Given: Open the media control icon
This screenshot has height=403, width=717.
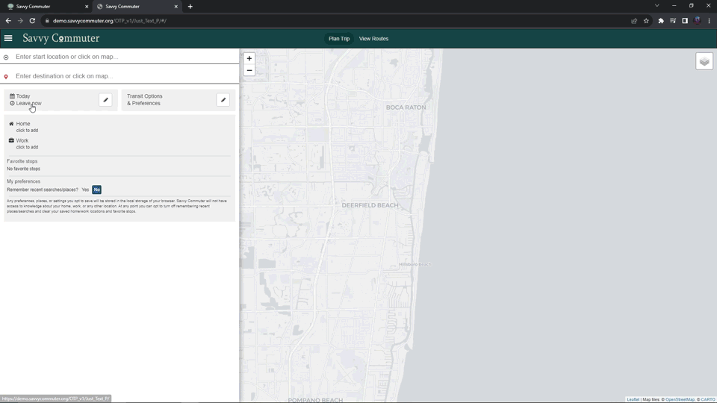Looking at the screenshot, I should (673, 21).
